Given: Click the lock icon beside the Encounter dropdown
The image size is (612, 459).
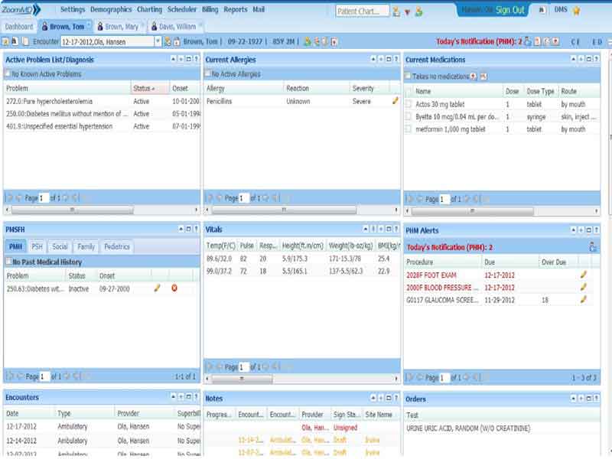Looking at the screenshot, I should (x=177, y=41).
